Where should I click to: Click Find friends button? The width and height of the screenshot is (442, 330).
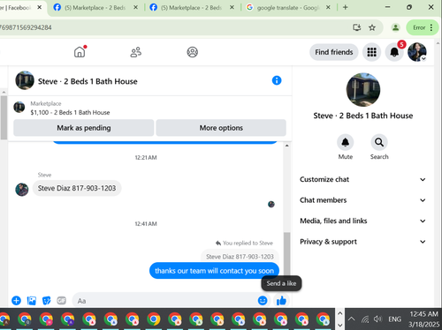point(334,52)
